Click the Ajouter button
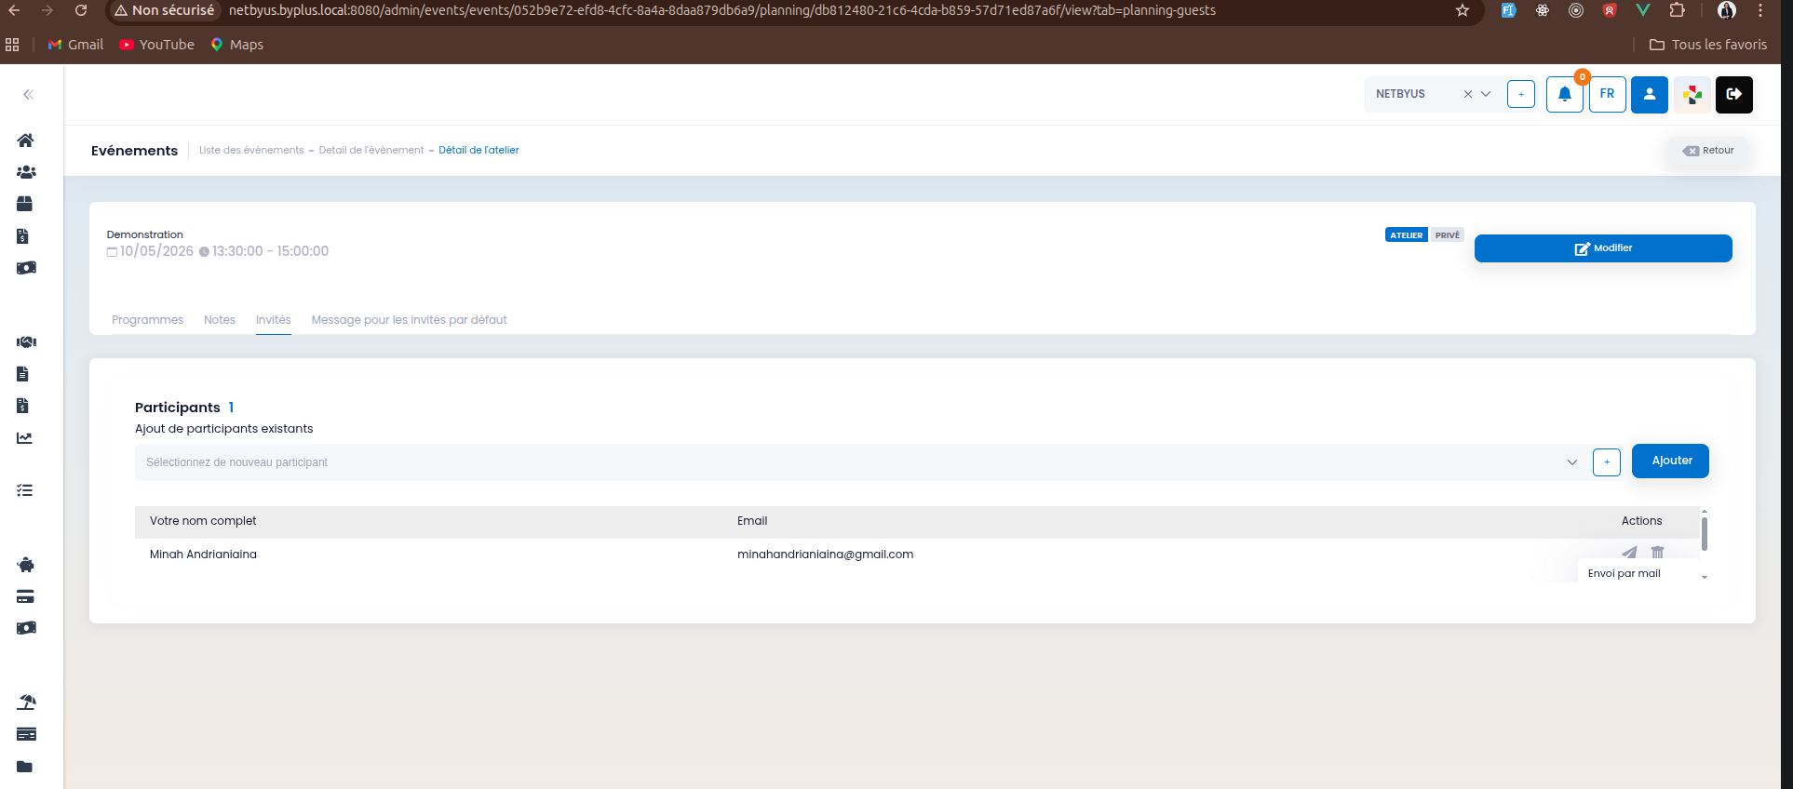The width and height of the screenshot is (1793, 789). [1670, 461]
